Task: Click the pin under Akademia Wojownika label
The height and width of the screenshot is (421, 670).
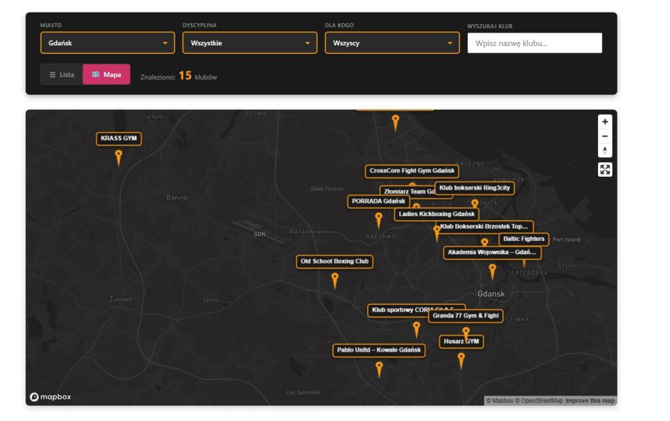Action: coord(492,272)
